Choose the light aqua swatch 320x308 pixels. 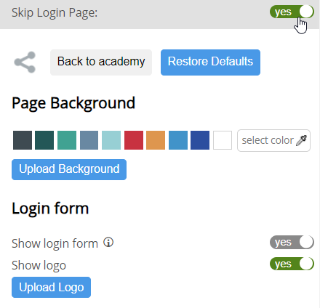[111, 140]
